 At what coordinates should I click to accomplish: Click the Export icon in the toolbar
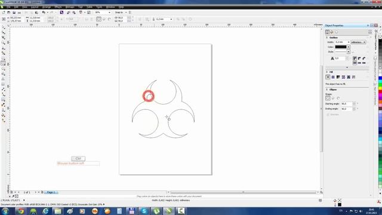(x=74, y=13)
